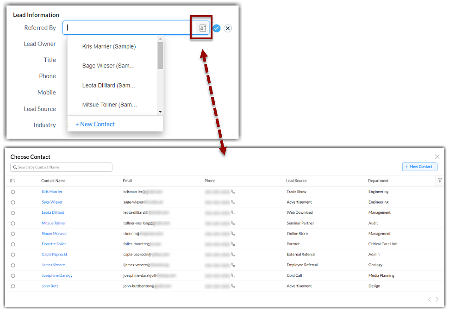Go to next page of contacts

coord(437,299)
